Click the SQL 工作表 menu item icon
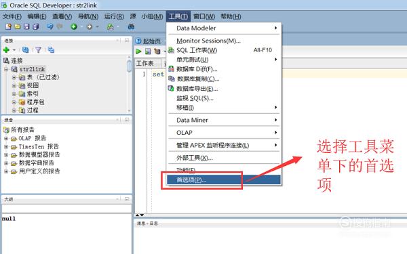The image size is (407, 254). [171, 50]
